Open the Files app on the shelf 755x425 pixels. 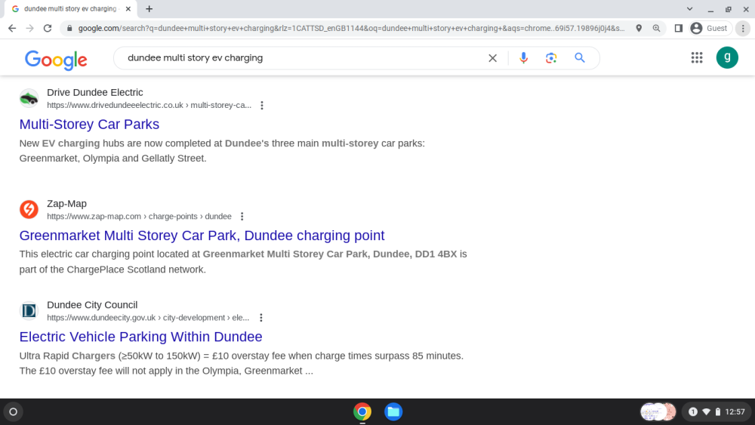pos(393,411)
